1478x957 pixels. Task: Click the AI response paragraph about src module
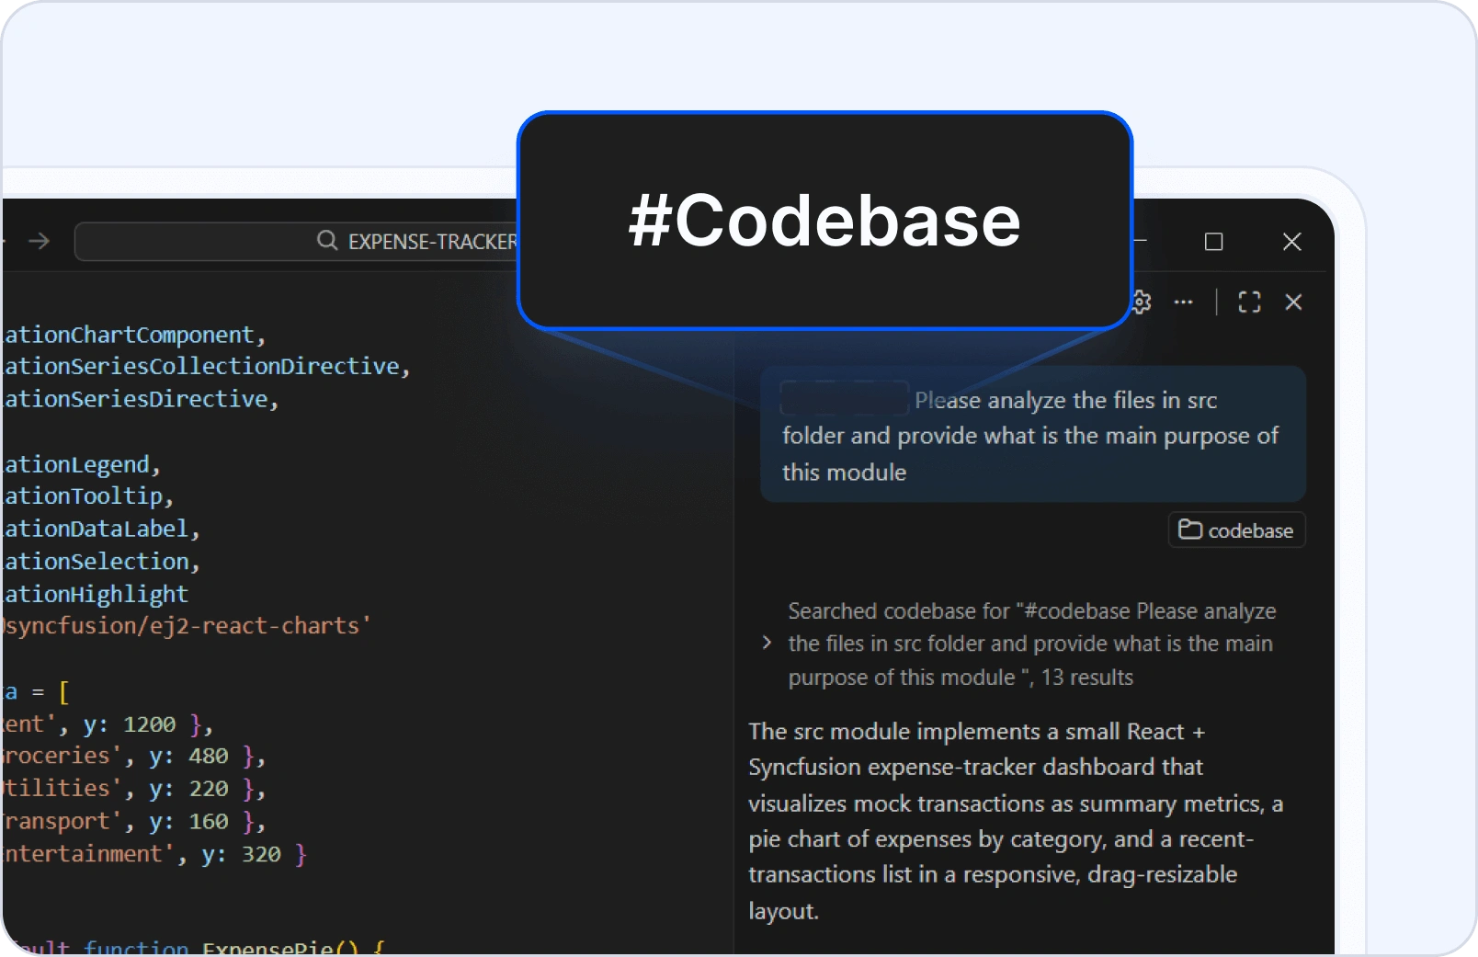(x=1016, y=820)
